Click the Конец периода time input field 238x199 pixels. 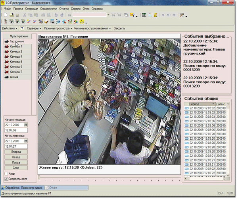coord(16,146)
